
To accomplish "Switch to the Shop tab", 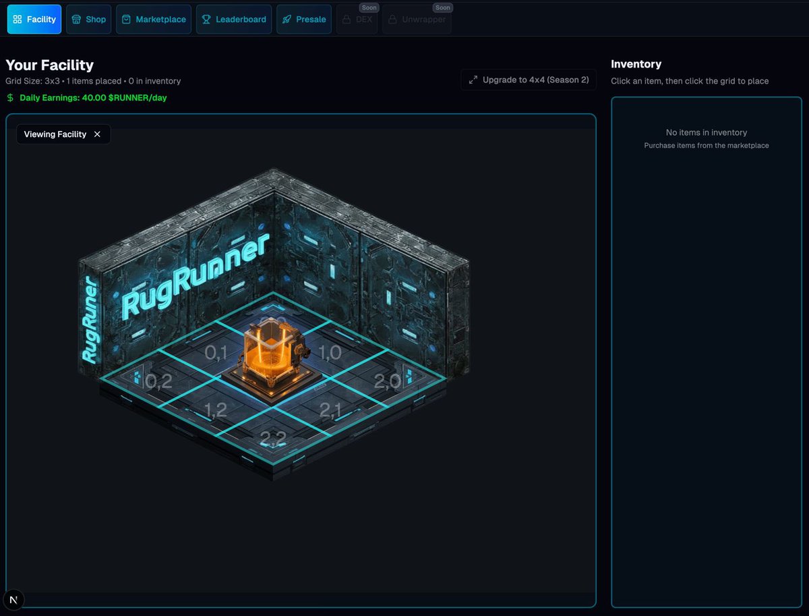I will click(x=88, y=19).
